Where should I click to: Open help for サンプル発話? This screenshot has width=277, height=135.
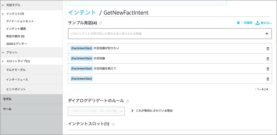[100, 23]
